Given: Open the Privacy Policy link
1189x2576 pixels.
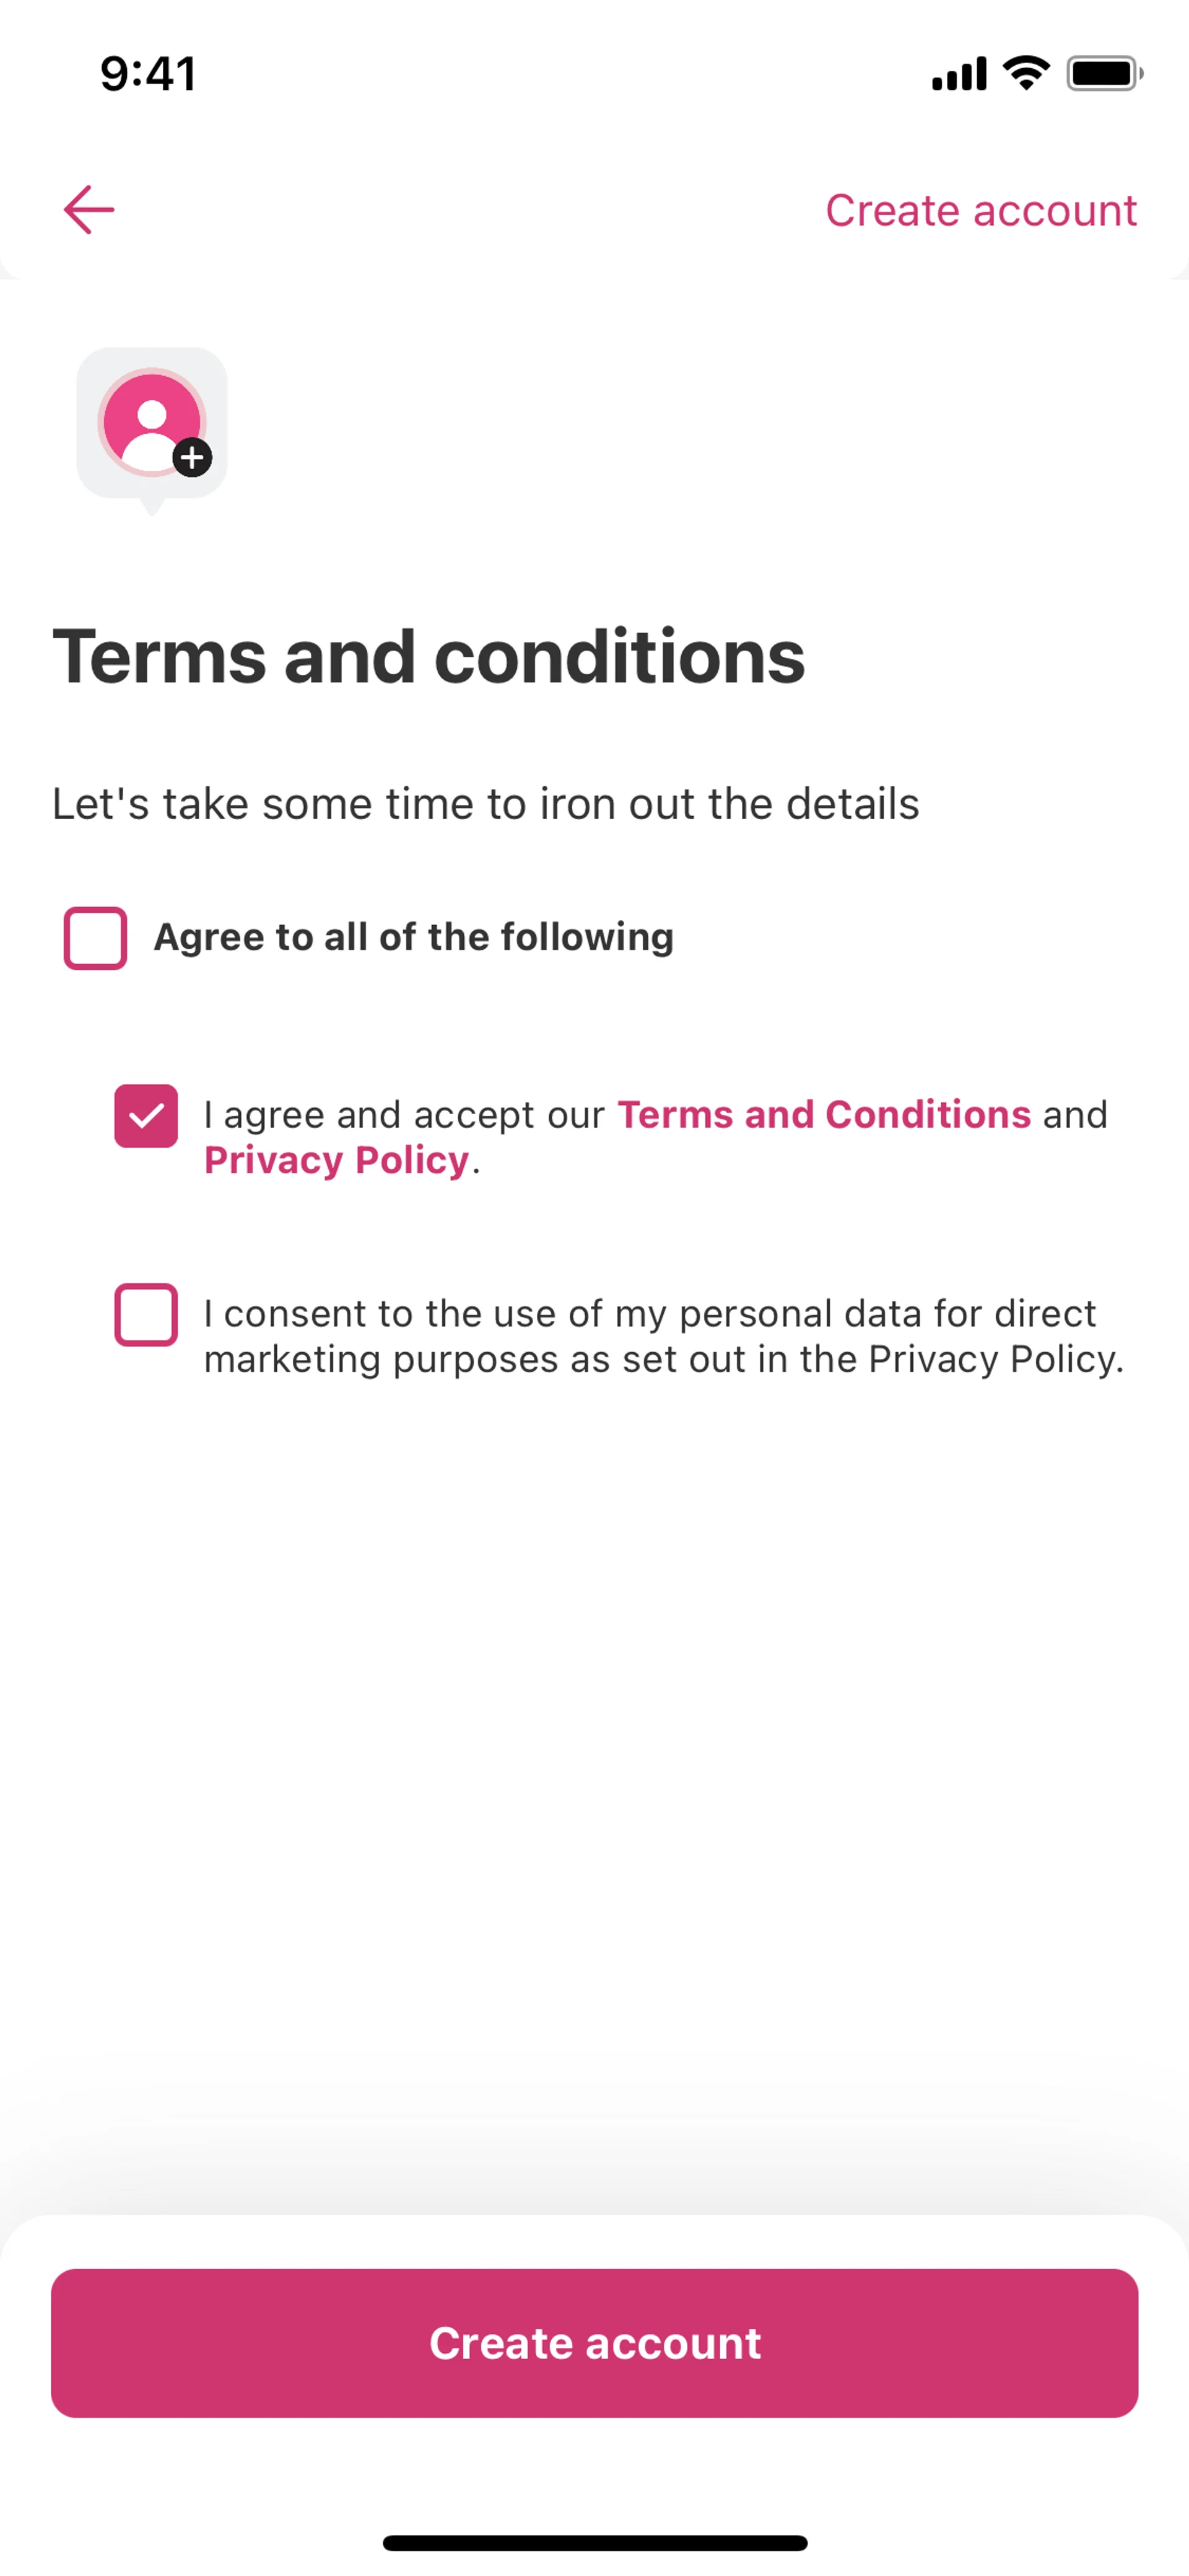Looking at the screenshot, I should [337, 1160].
